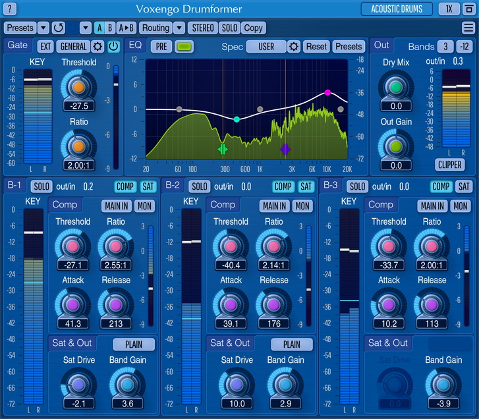Toggle the output CLIPPER

(x=449, y=165)
